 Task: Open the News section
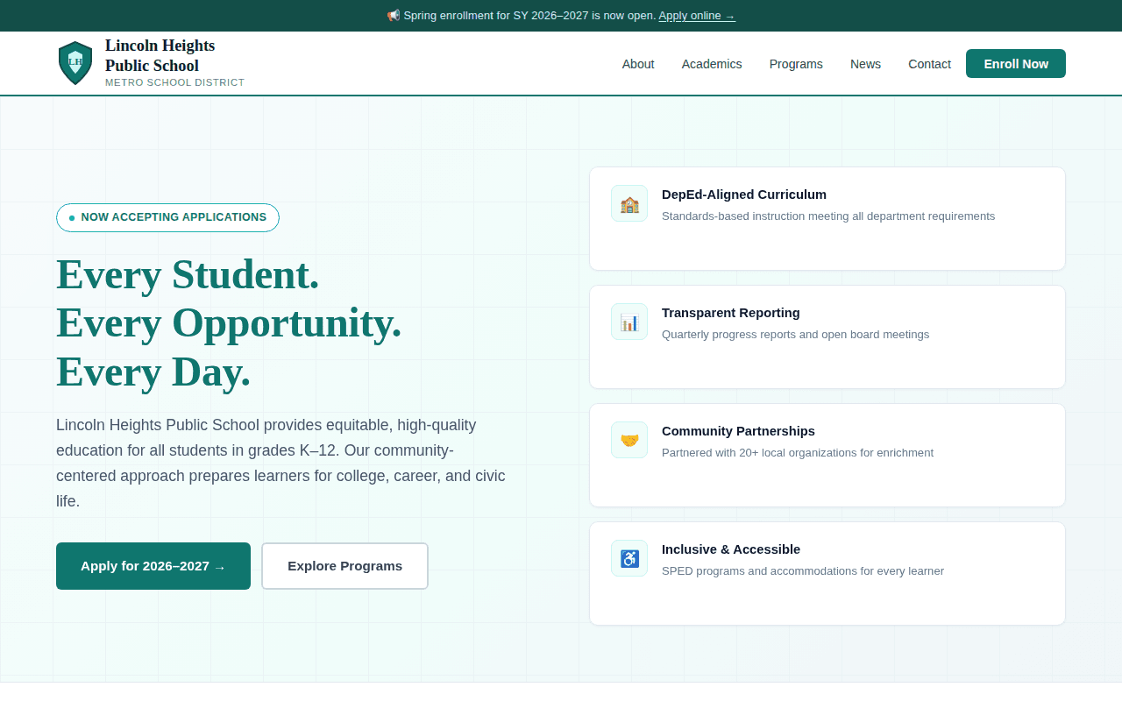865,63
